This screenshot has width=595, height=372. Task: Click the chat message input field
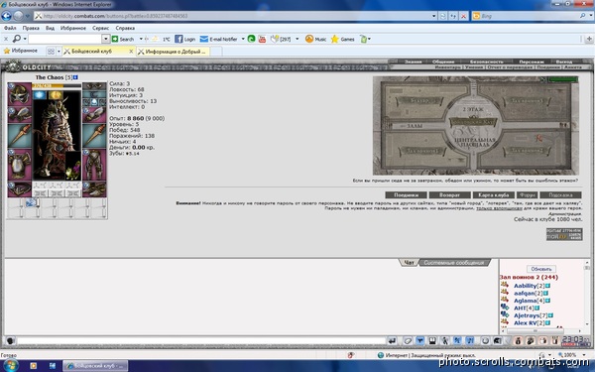(x=201, y=341)
